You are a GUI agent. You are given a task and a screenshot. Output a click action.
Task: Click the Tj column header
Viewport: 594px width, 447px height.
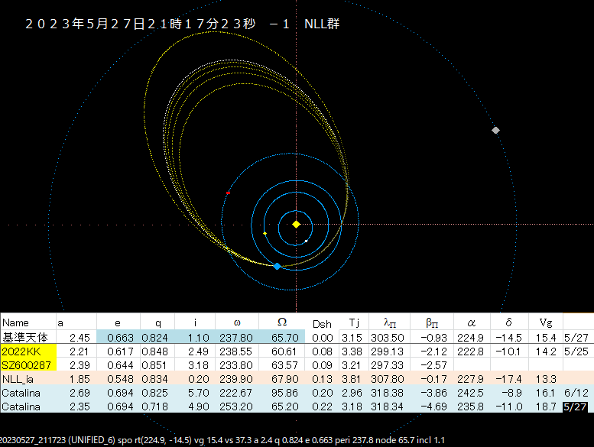[352, 322]
